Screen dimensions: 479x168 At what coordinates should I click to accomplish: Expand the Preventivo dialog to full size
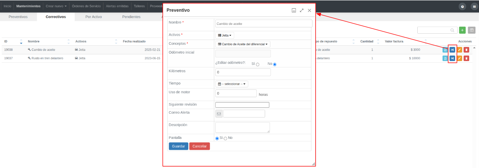pos(302,11)
